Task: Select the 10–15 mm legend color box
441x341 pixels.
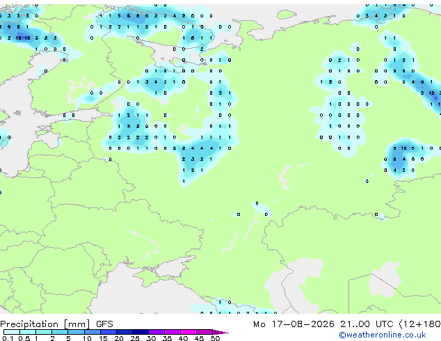Action: coord(93,332)
